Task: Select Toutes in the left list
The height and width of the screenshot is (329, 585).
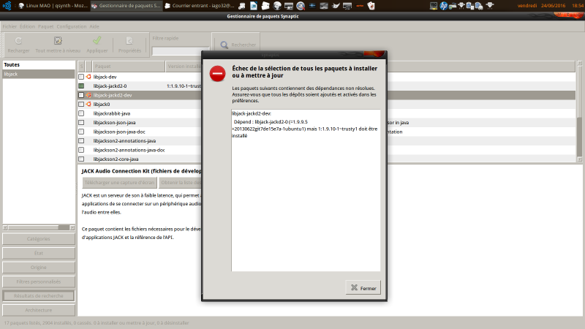Action: pyautogui.click(x=39, y=65)
